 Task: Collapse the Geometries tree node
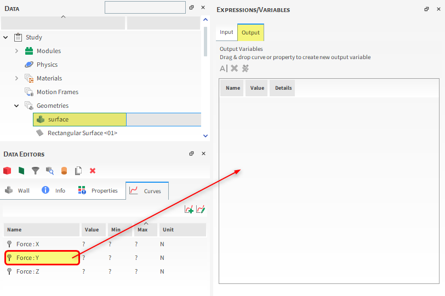coord(16,106)
